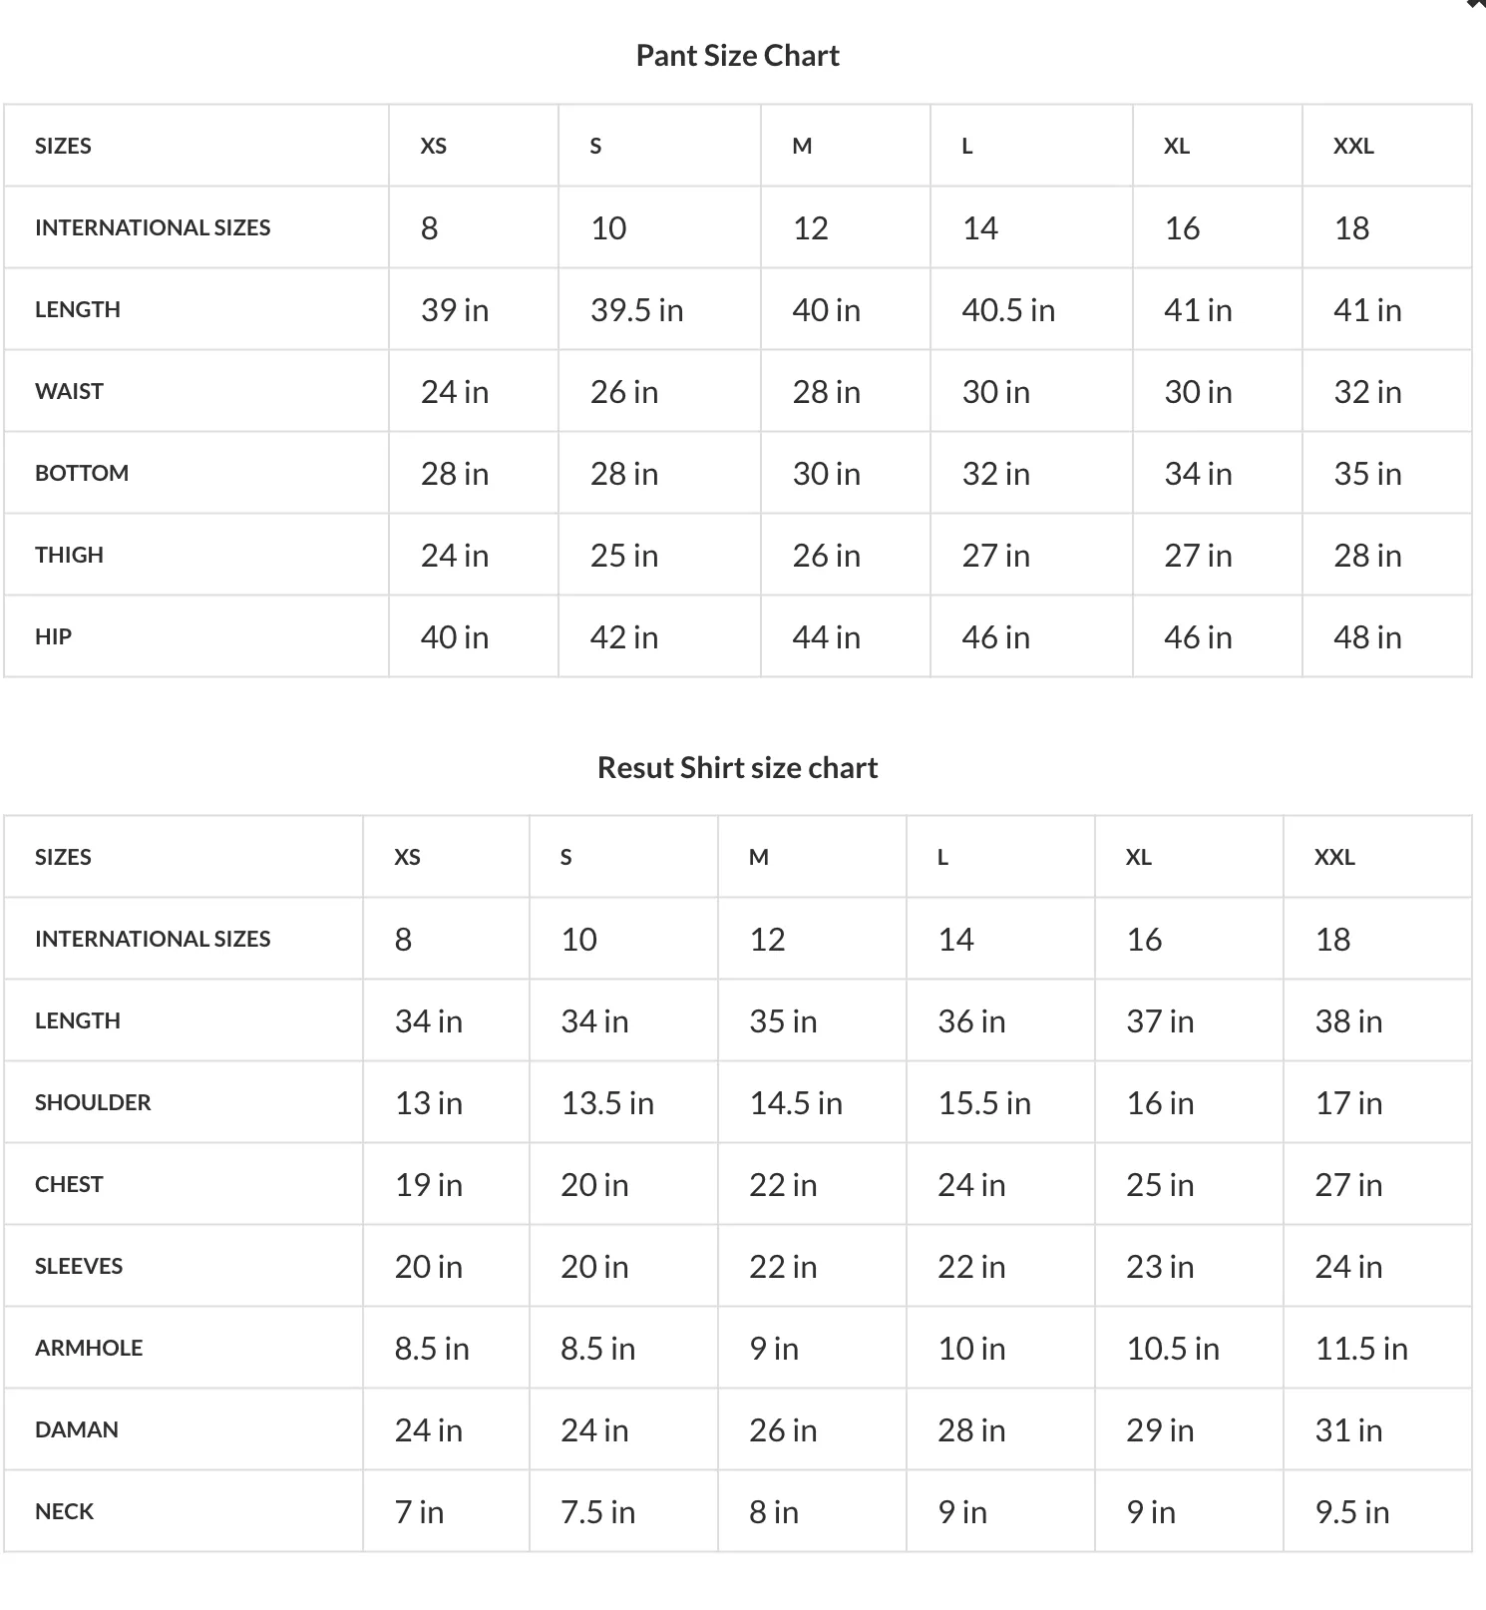The height and width of the screenshot is (1610, 1486).
Task: Click the ARMHOLE row label
Action: 89,1348
